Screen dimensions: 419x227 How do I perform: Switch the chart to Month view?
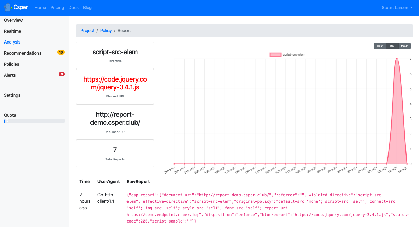404,46
